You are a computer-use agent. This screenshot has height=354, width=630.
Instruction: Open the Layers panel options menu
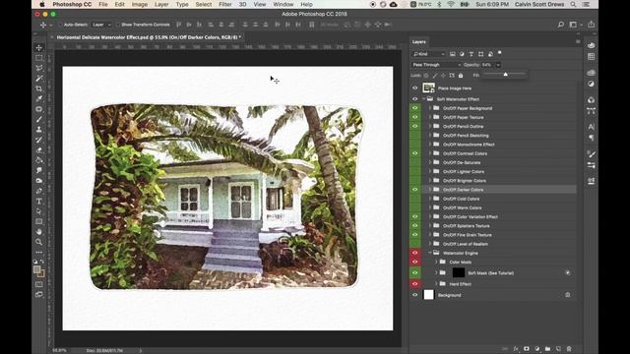click(578, 41)
